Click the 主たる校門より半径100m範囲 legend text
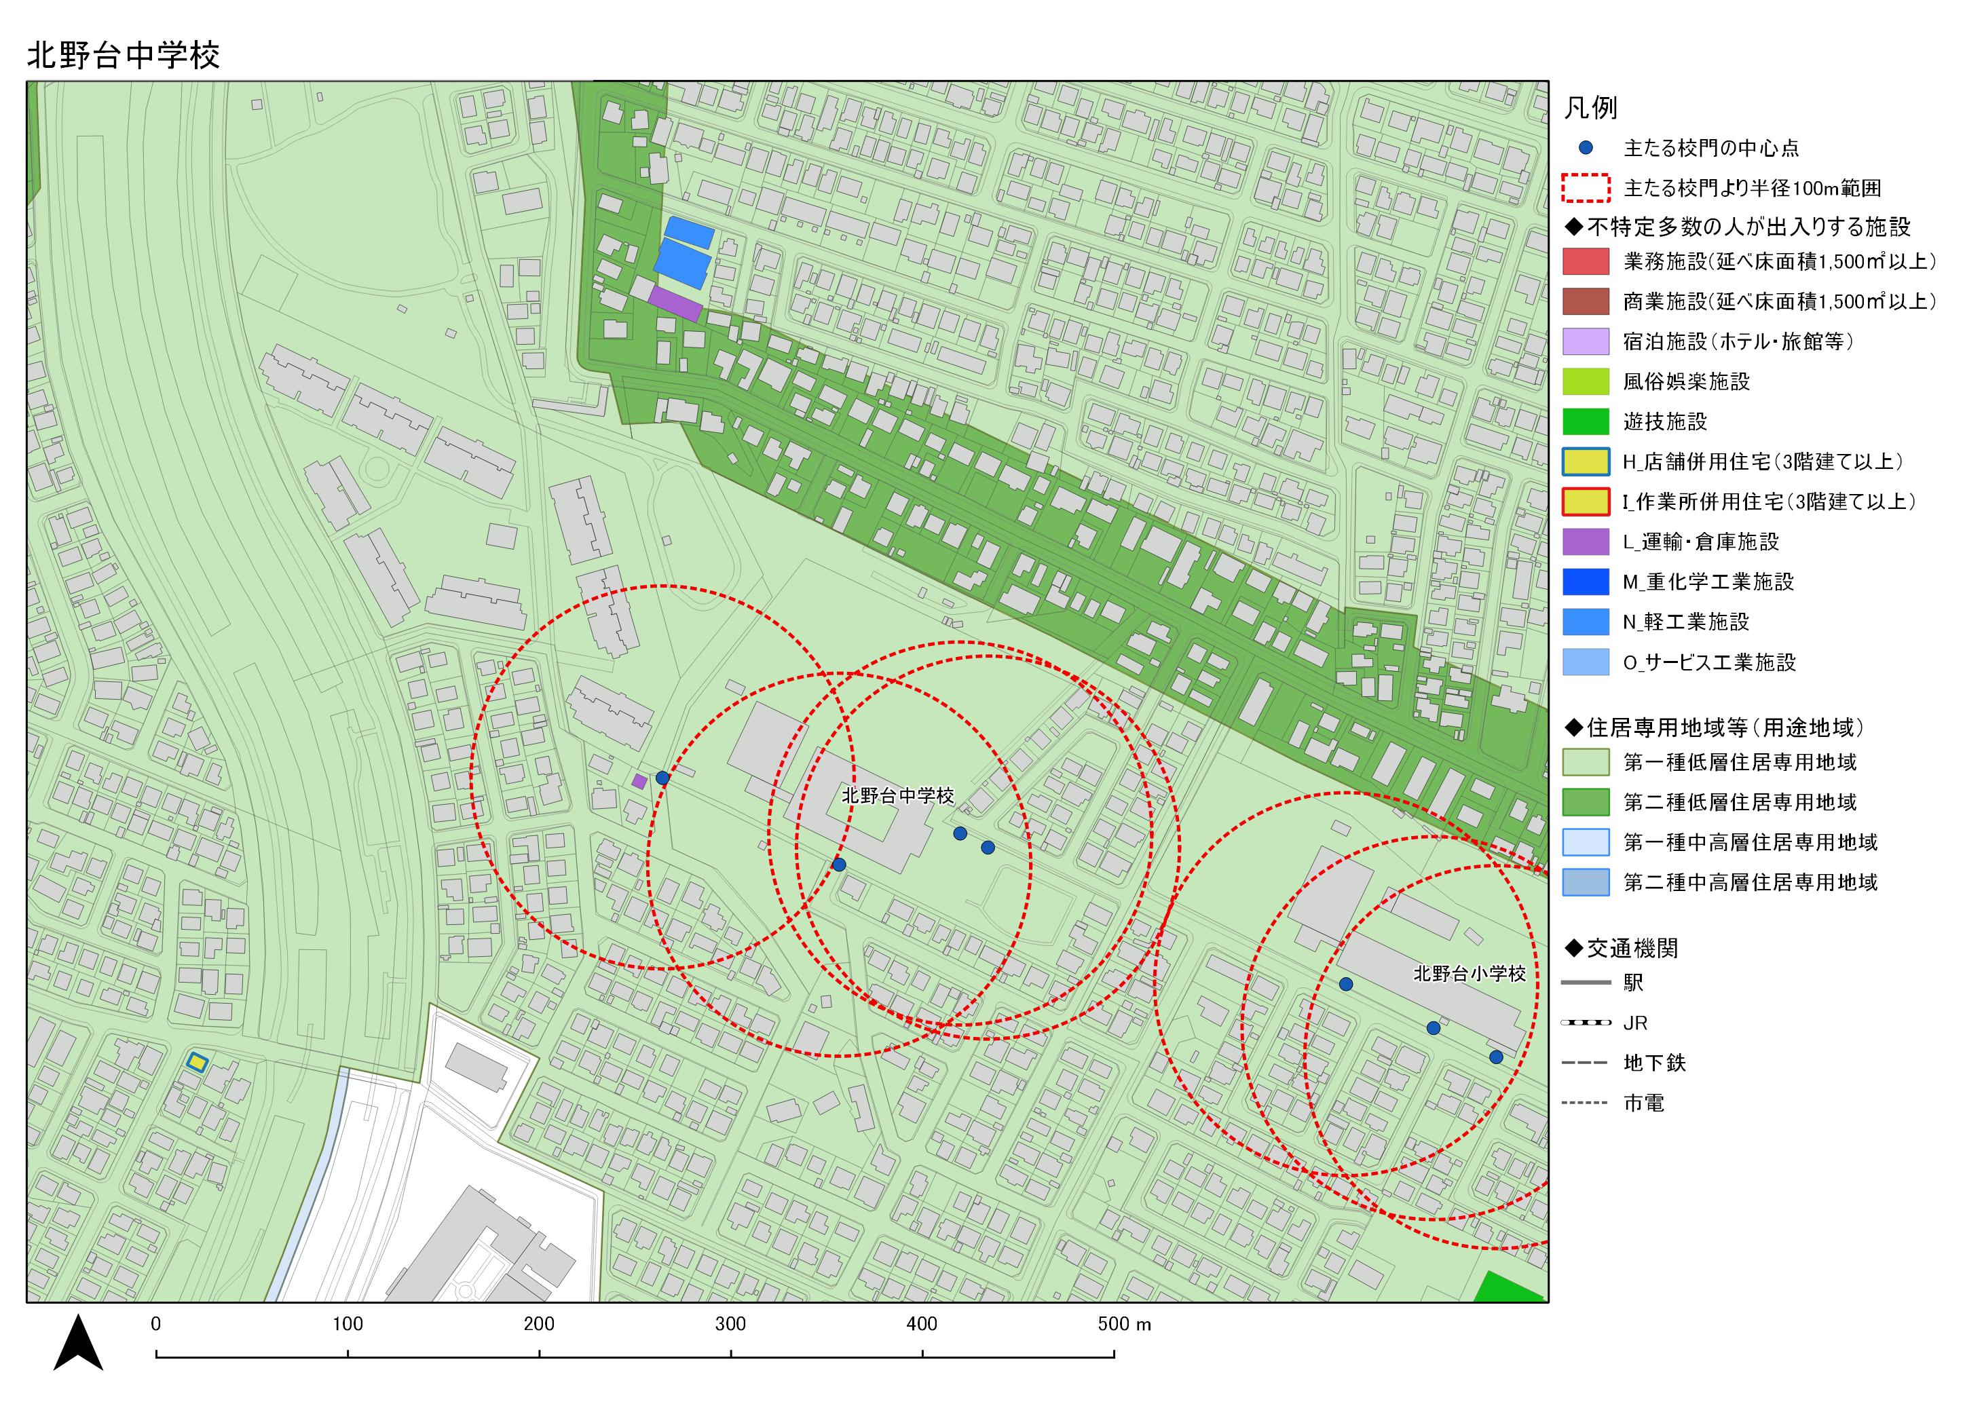Image resolution: width=1984 pixels, height=1402 pixels. [1753, 189]
